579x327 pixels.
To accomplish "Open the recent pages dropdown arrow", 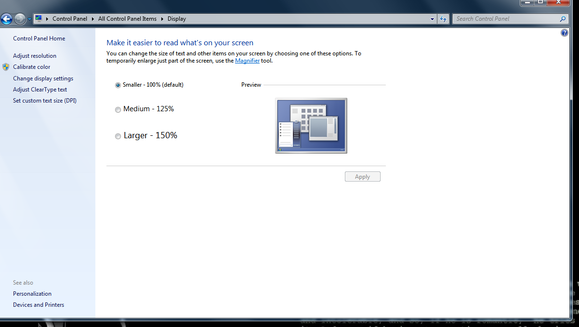I will coord(29,19).
